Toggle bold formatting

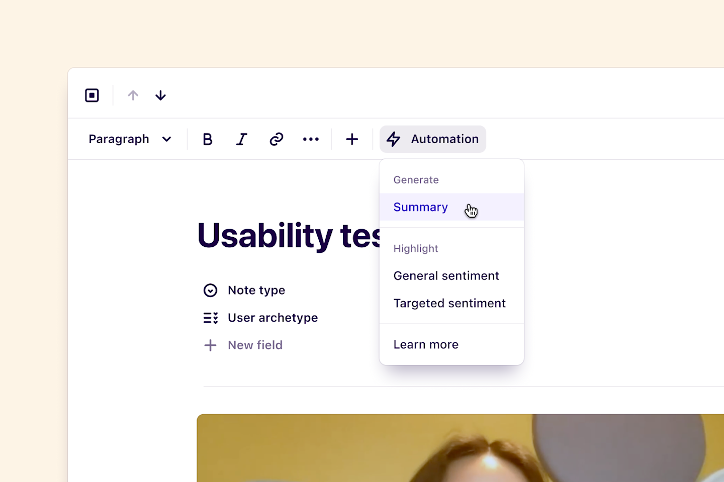[x=207, y=139]
